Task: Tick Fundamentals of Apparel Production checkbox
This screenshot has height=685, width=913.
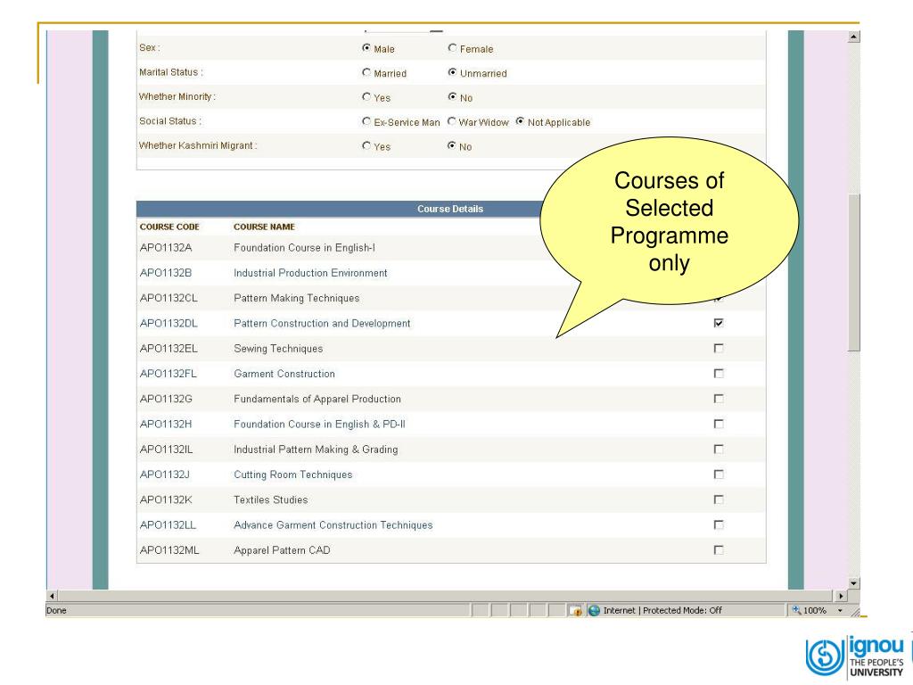Action: (719, 399)
